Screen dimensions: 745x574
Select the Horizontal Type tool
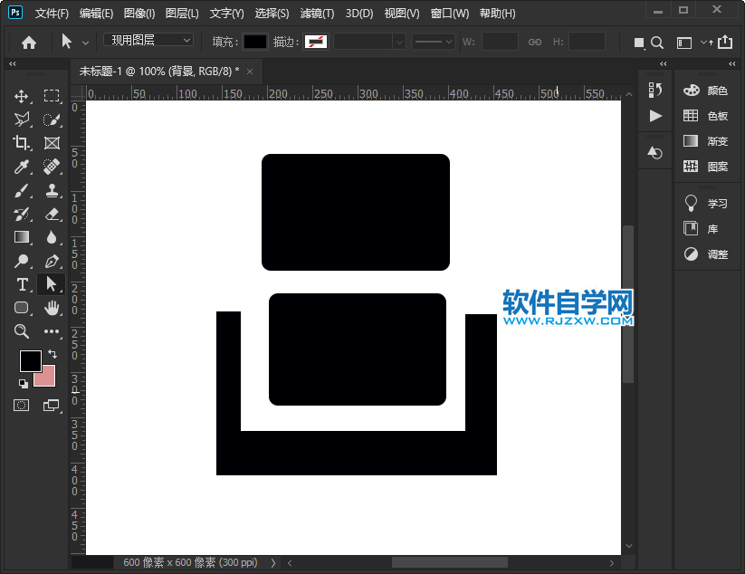pos(22,284)
